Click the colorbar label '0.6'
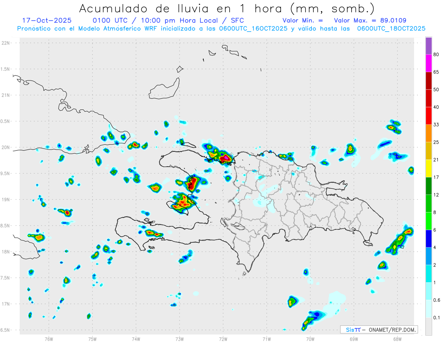The image size is (446, 344). pos(437,300)
